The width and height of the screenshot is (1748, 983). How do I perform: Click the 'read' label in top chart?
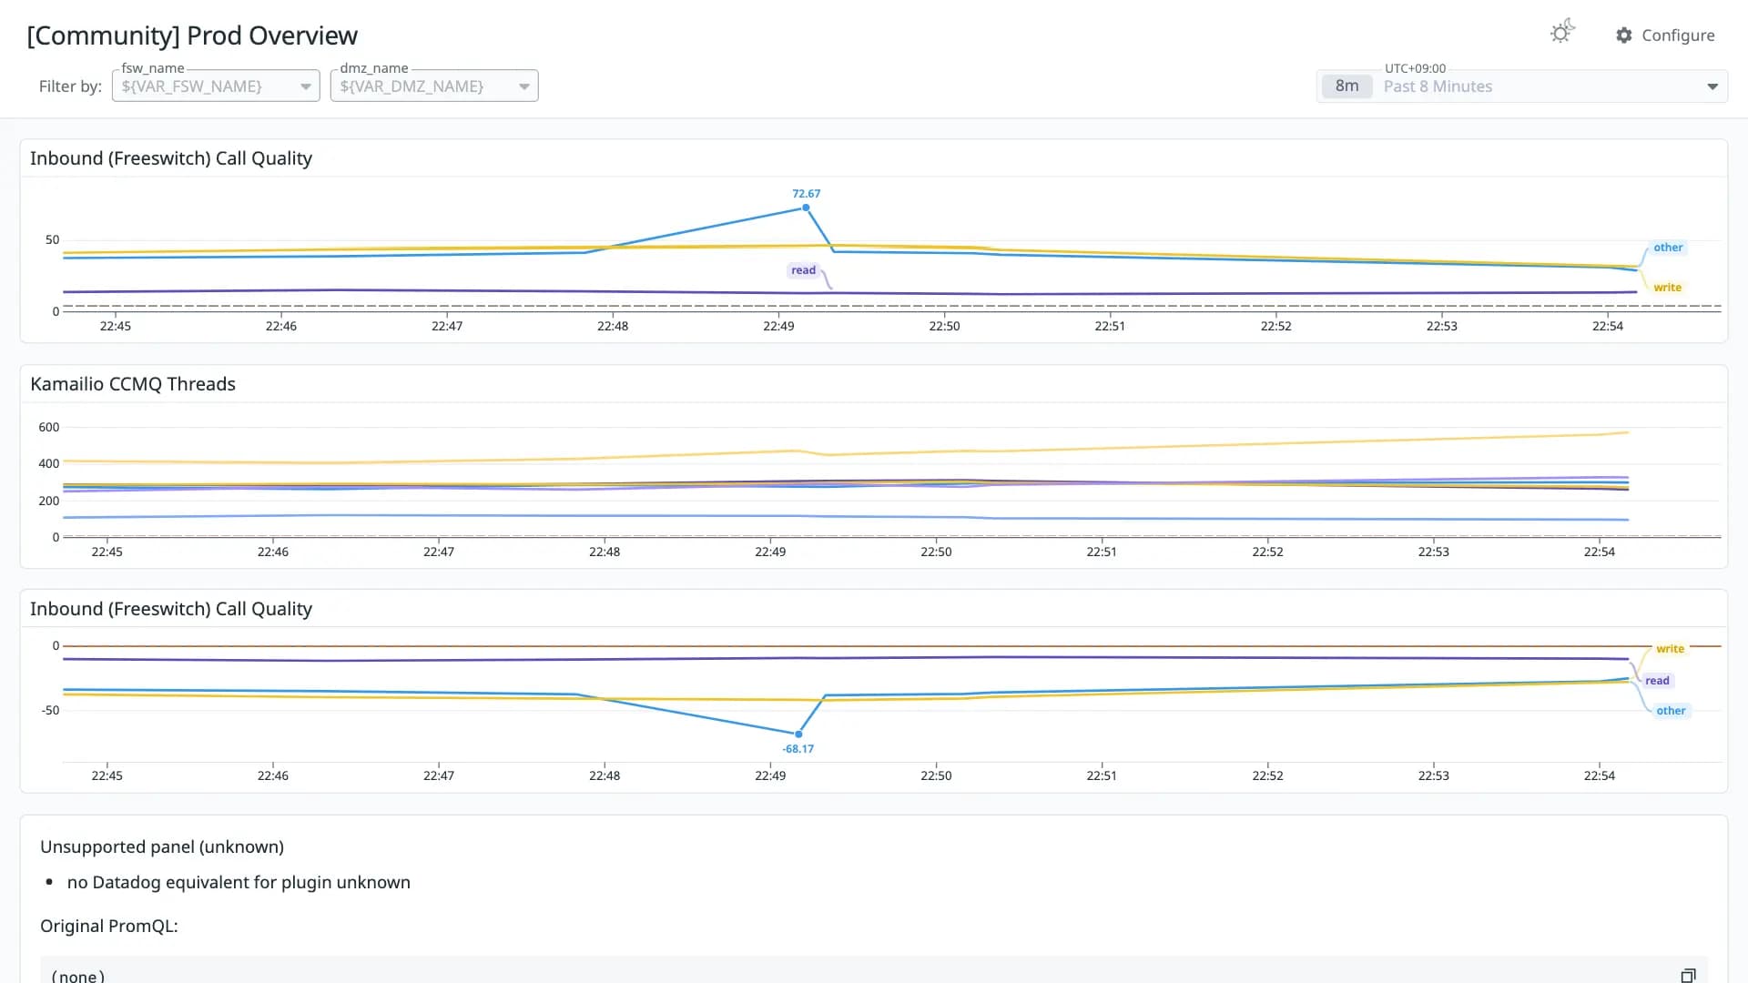pos(803,270)
